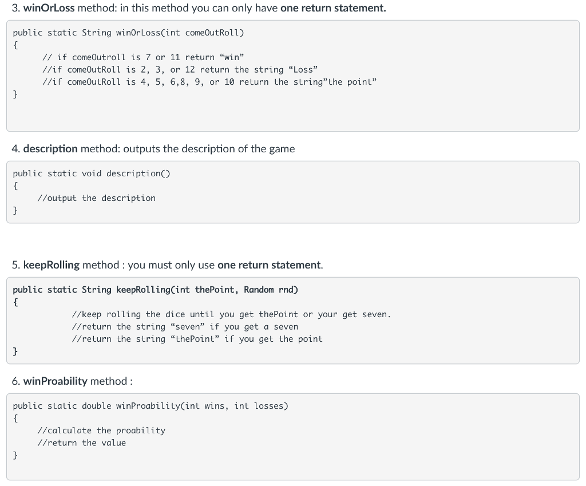Click comment about returning "win"

pyautogui.click(x=144, y=57)
